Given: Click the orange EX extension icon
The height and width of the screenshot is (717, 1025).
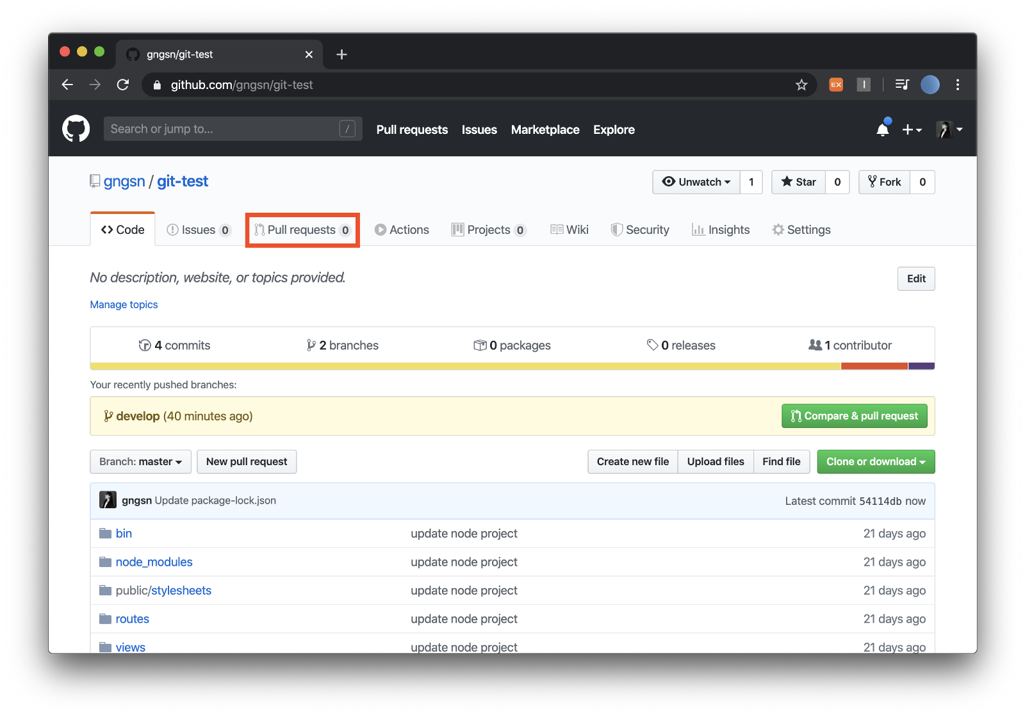Looking at the screenshot, I should coord(836,85).
